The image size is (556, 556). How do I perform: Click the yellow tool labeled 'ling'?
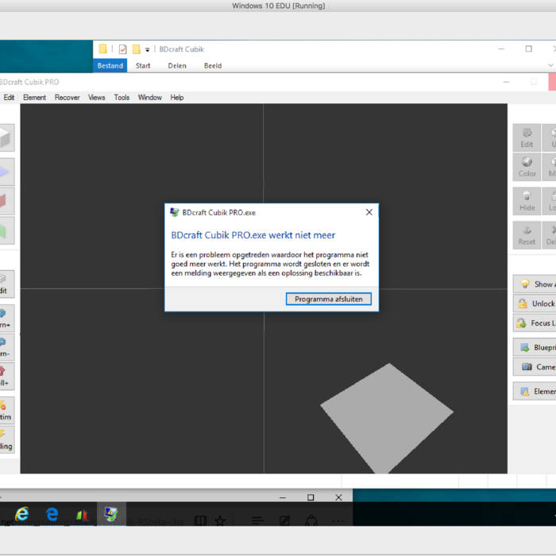click(6, 440)
